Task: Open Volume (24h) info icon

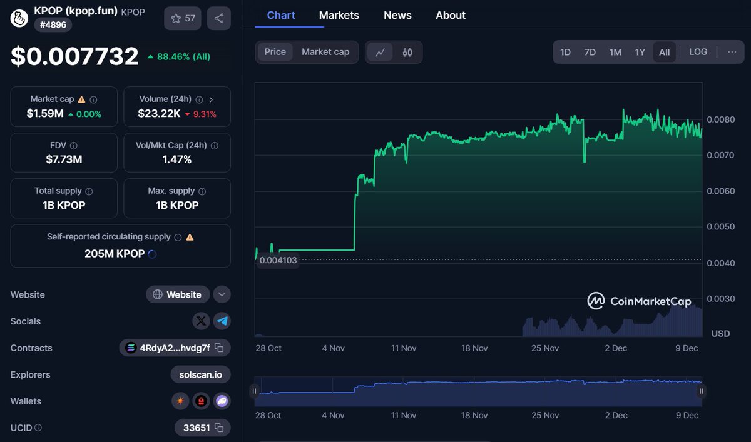Action: [199, 99]
